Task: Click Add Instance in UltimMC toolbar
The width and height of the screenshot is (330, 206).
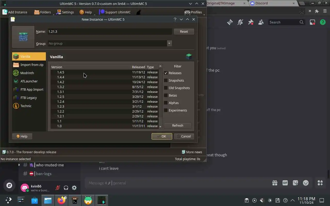Action: [x=15, y=12]
